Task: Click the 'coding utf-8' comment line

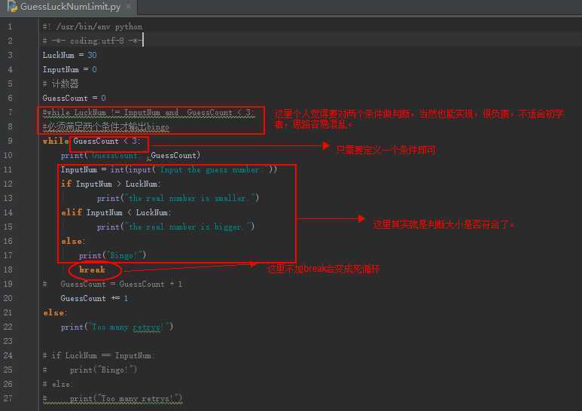Action: pyautogui.click(x=93, y=41)
